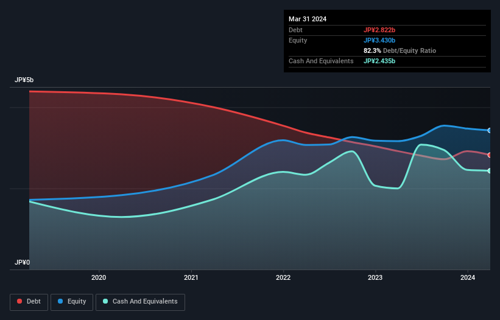Viewport: 500px width, 320px height.
Task: Click the Mar 31 2024 tooltip date
Action: click(x=308, y=19)
